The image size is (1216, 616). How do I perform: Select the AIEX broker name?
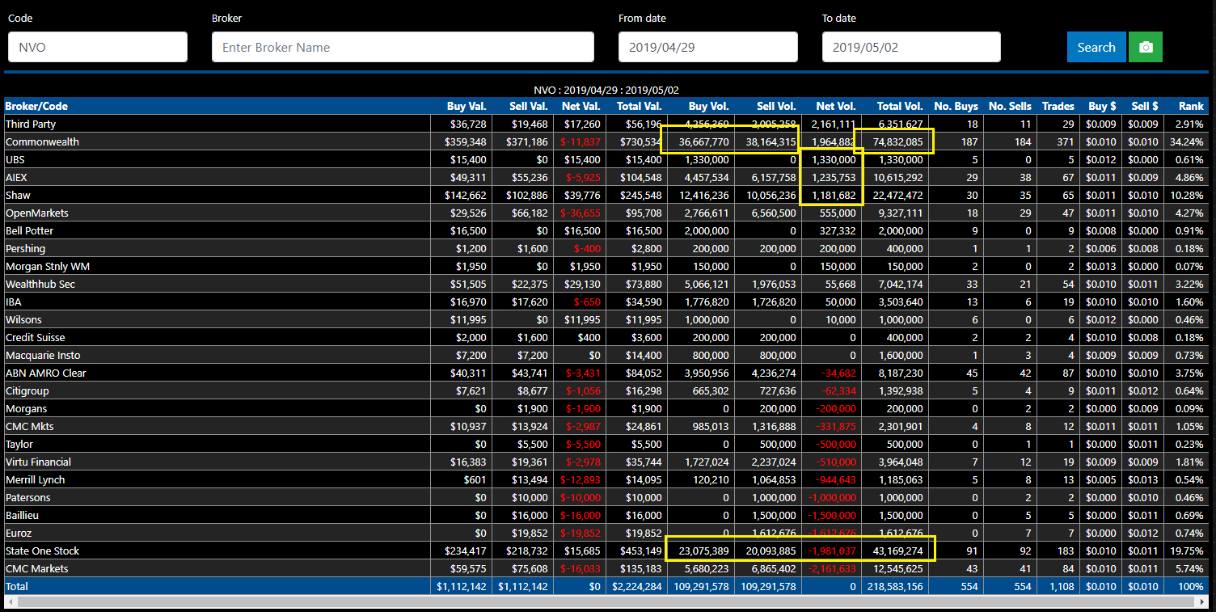[x=17, y=177]
